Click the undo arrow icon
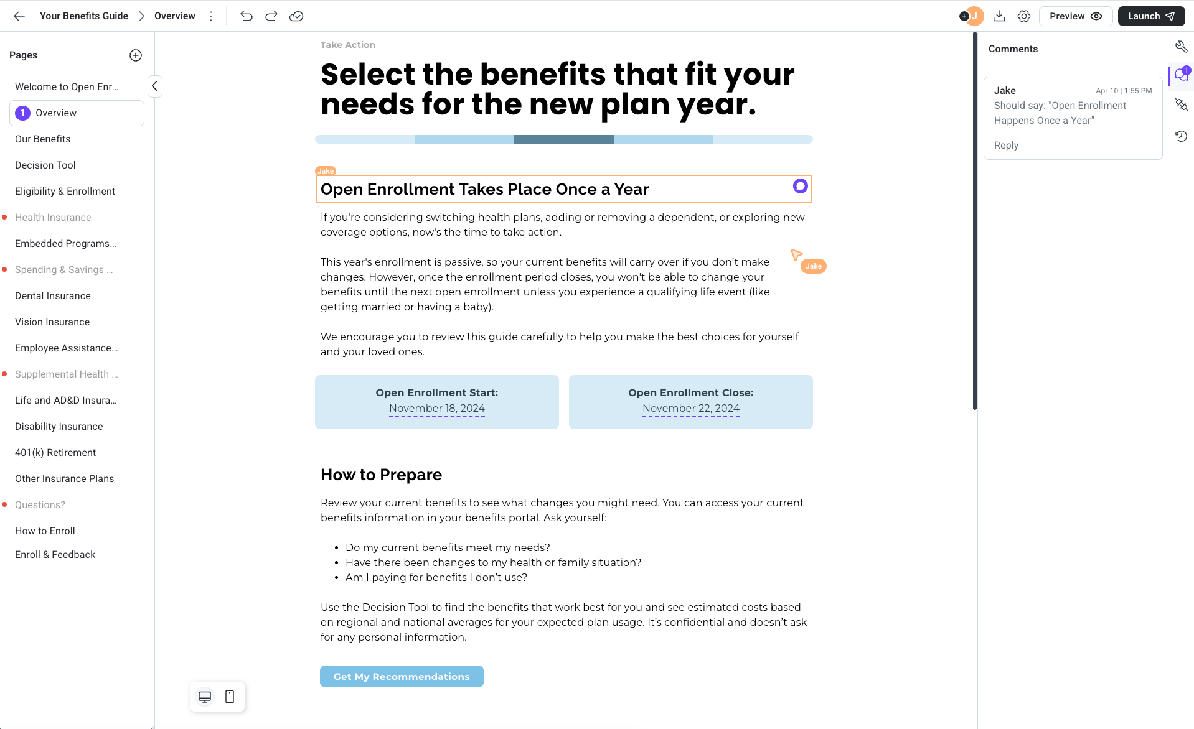This screenshot has width=1194, height=729. pos(247,16)
